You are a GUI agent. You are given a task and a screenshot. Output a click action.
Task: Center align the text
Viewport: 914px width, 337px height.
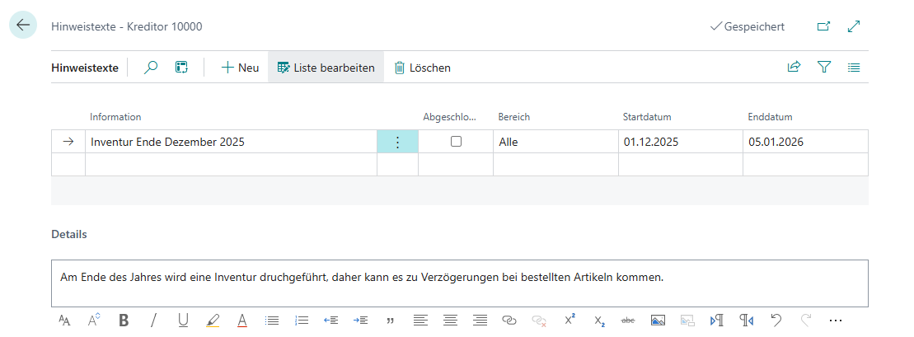[450, 320]
